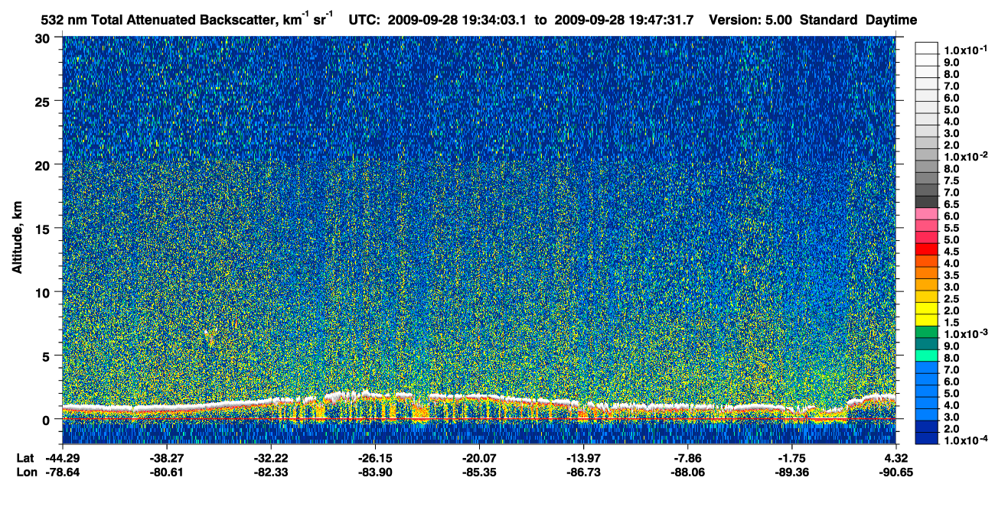
Task: Click colorbar label "3.5"
Action: (x=953, y=275)
